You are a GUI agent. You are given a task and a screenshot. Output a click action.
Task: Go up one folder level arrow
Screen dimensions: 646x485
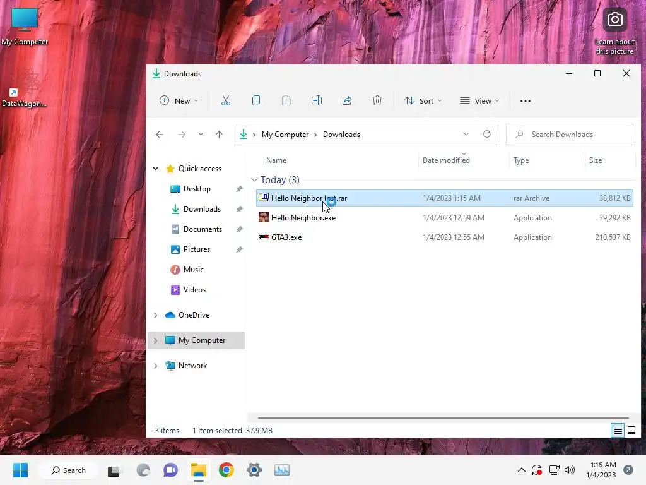point(219,135)
